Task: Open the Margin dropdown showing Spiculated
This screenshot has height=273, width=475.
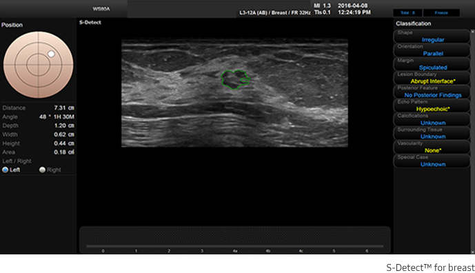Action: coord(432,64)
